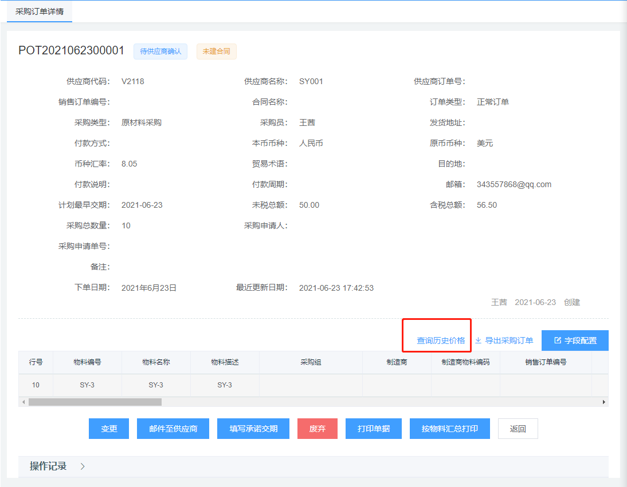Expand 操作记录 using the chevron arrow
Image resolution: width=627 pixels, height=487 pixels.
[x=83, y=466]
